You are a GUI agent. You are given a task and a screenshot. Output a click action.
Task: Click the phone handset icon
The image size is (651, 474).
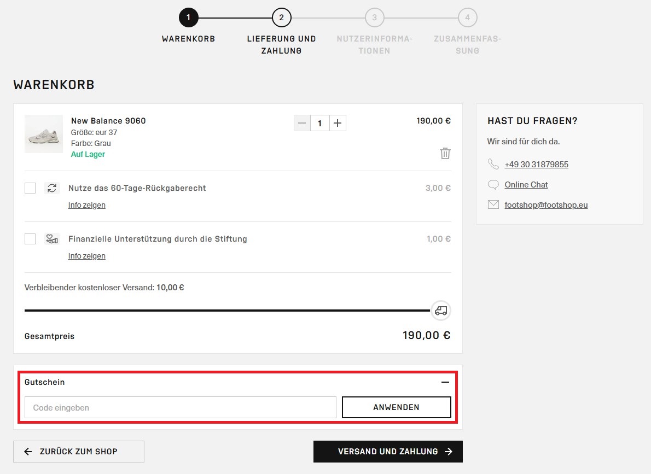(493, 164)
